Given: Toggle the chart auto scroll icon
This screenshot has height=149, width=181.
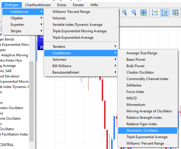Looking at the screenshot, I should coord(155,13).
